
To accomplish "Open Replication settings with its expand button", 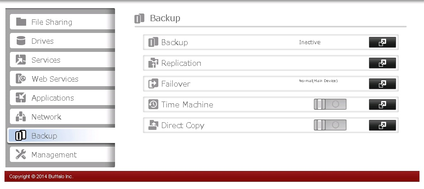I will [x=382, y=63].
